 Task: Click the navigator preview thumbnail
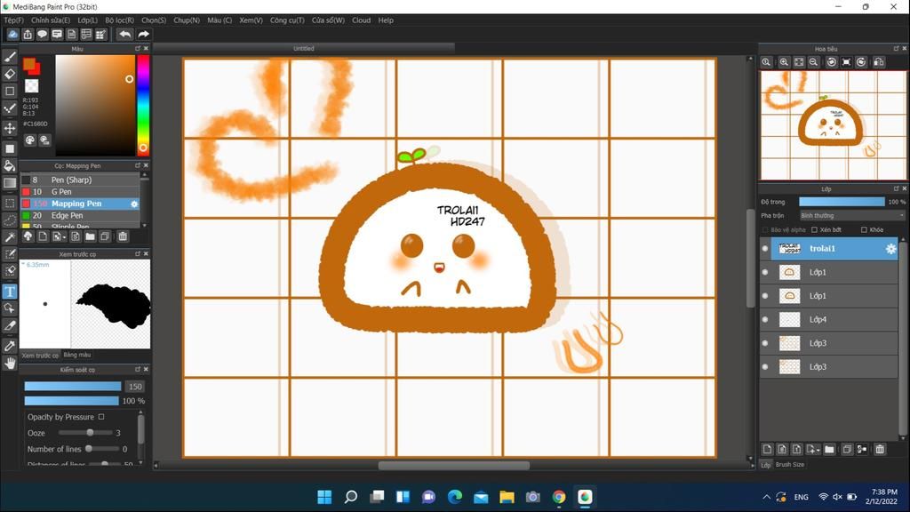tap(833, 125)
